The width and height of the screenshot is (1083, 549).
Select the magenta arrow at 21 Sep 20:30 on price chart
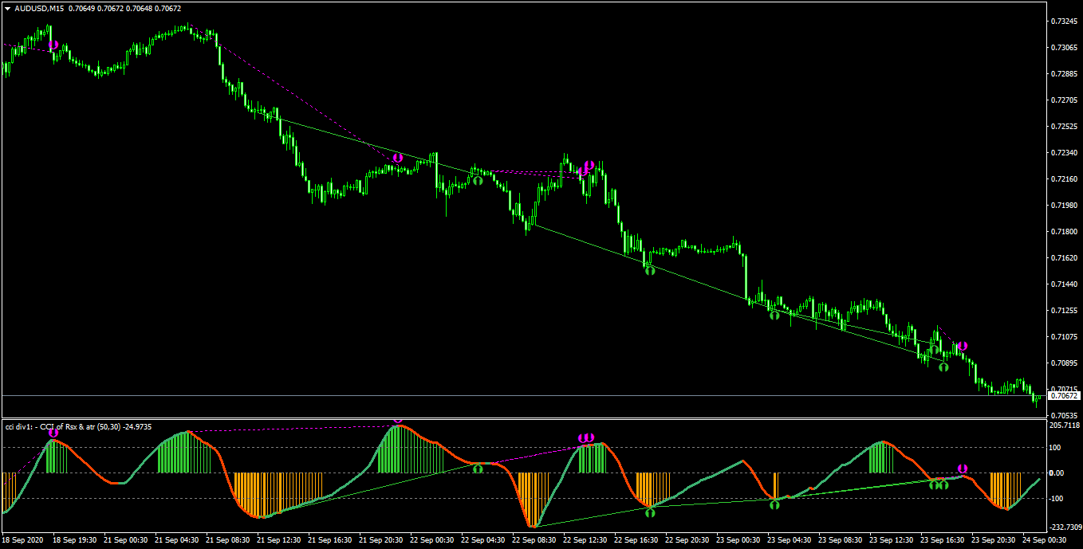coord(397,159)
